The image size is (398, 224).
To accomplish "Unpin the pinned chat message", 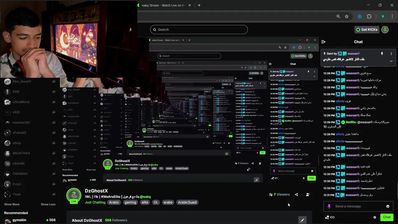I will click(x=382, y=54).
